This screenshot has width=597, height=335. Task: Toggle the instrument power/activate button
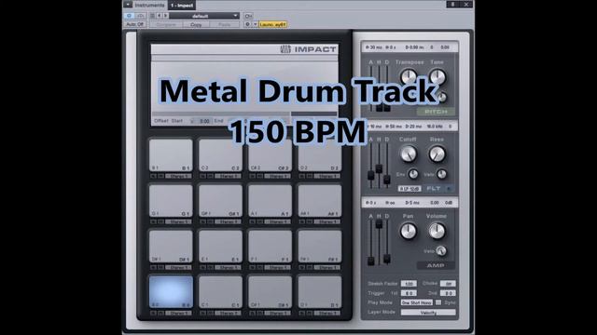coord(129,16)
